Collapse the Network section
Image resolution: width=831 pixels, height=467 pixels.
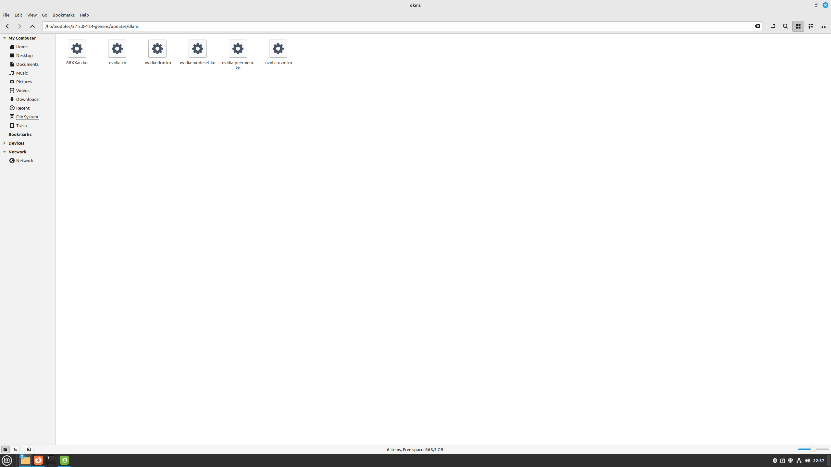click(x=5, y=152)
